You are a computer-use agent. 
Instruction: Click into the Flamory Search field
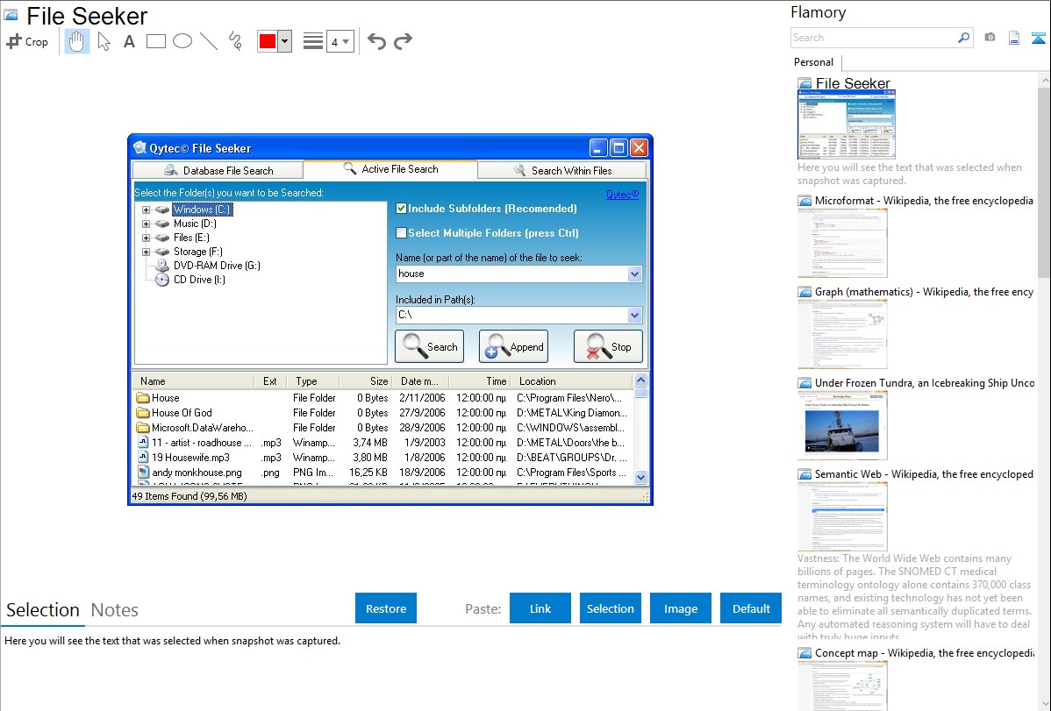[x=874, y=38]
